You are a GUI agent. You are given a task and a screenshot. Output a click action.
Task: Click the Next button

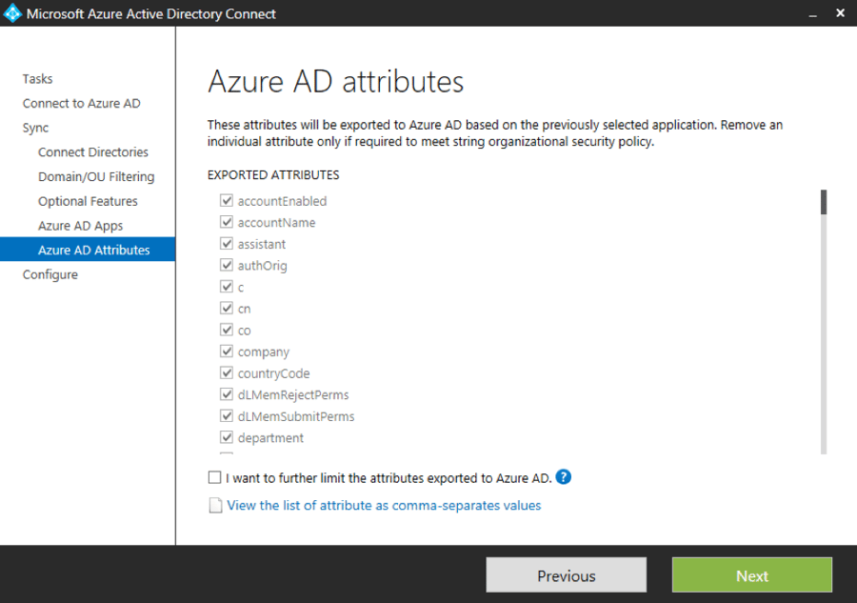point(751,575)
